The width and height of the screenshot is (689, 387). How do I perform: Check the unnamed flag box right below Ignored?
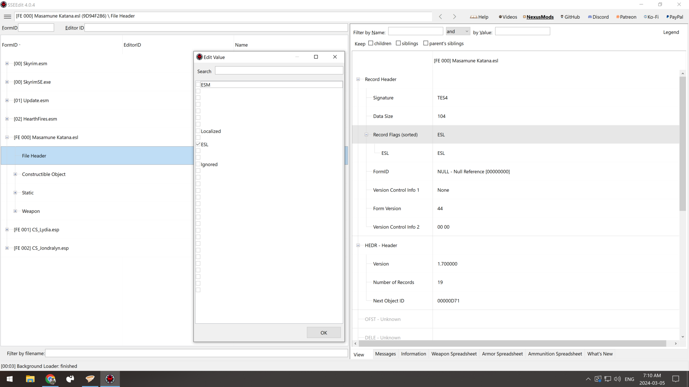pyautogui.click(x=198, y=171)
